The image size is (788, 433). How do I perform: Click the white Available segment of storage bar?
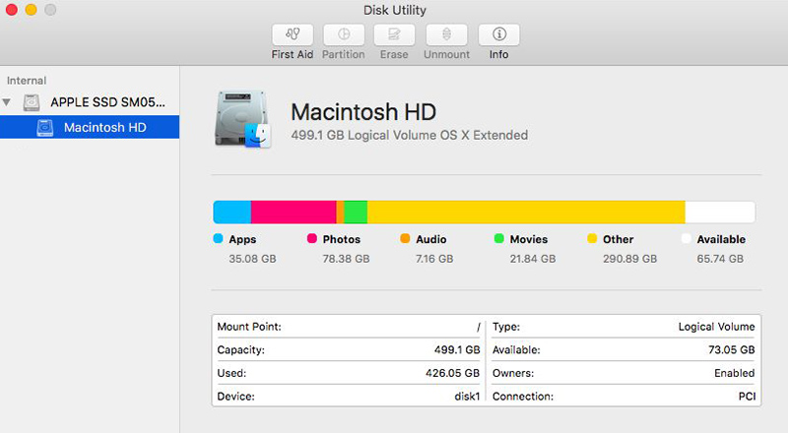(x=719, y=212)
